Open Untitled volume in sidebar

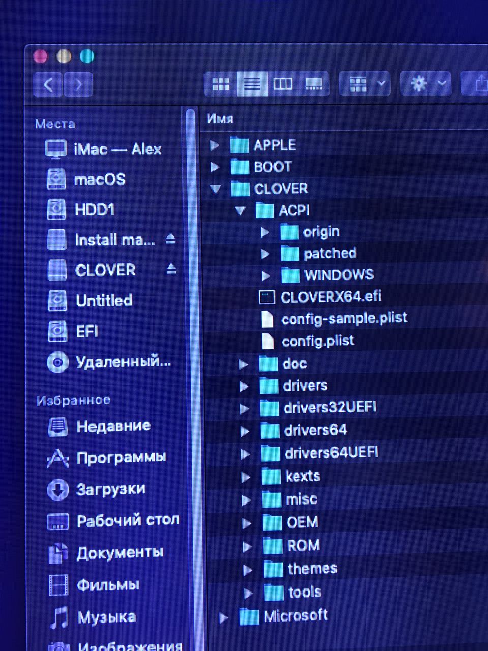[90, 300]
